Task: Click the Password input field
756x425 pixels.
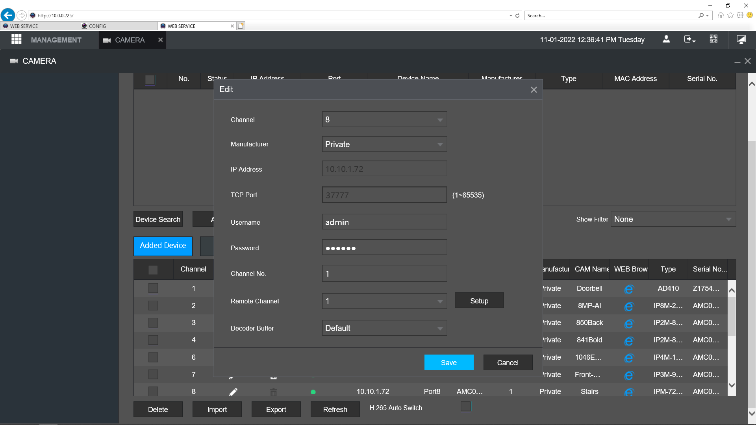Action: click(384, 248)
